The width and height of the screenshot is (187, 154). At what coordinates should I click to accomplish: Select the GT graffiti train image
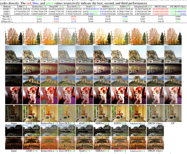173,69
